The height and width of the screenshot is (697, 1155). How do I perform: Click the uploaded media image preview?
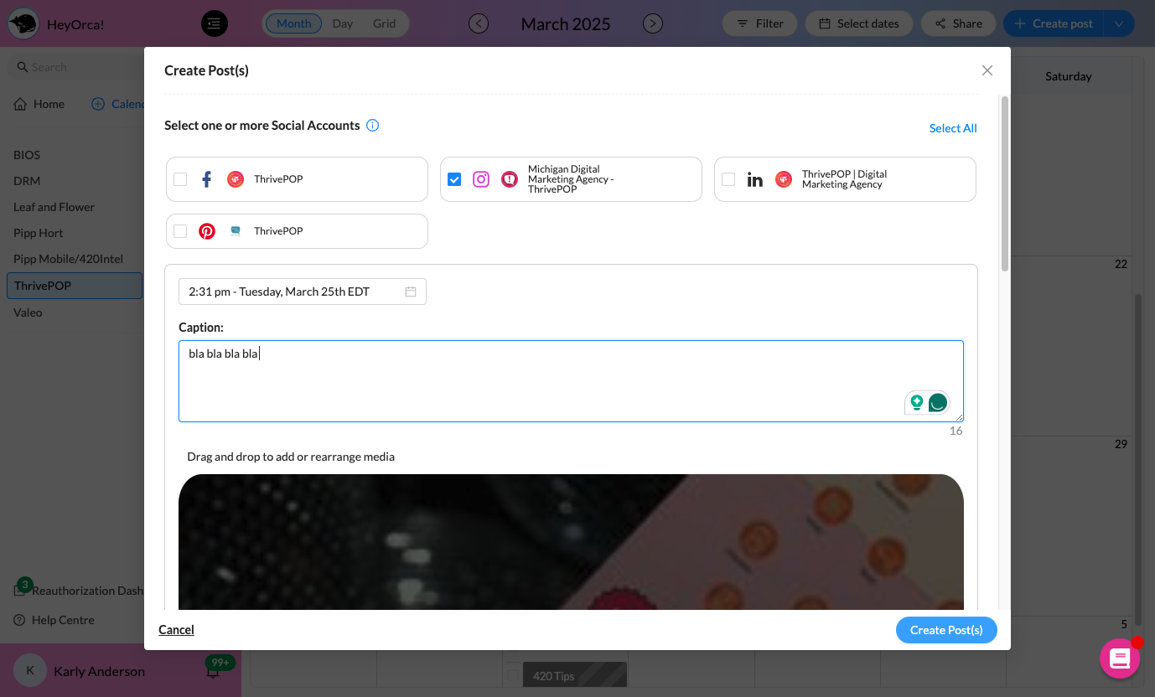click(x=571, y=542)
